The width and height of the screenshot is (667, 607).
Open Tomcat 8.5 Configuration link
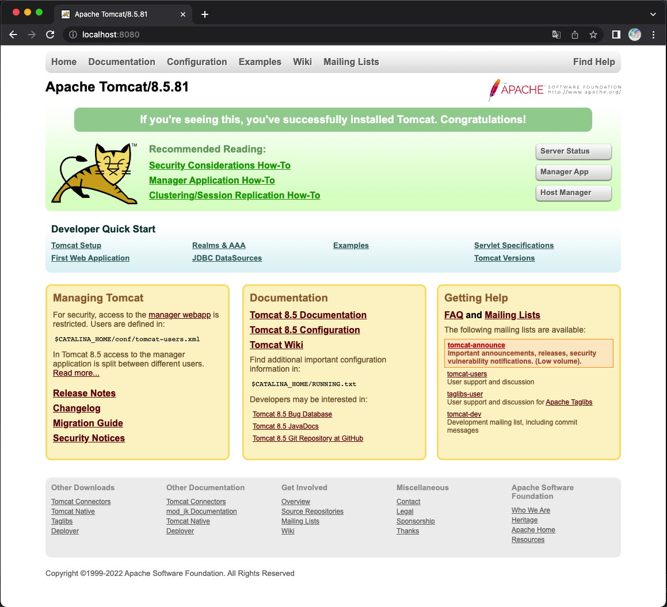[x=304, y=330]
